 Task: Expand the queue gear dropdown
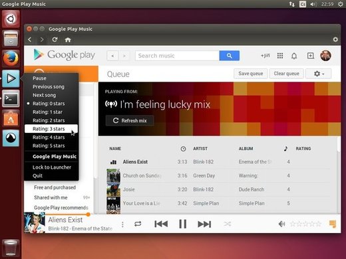[319, 74]
